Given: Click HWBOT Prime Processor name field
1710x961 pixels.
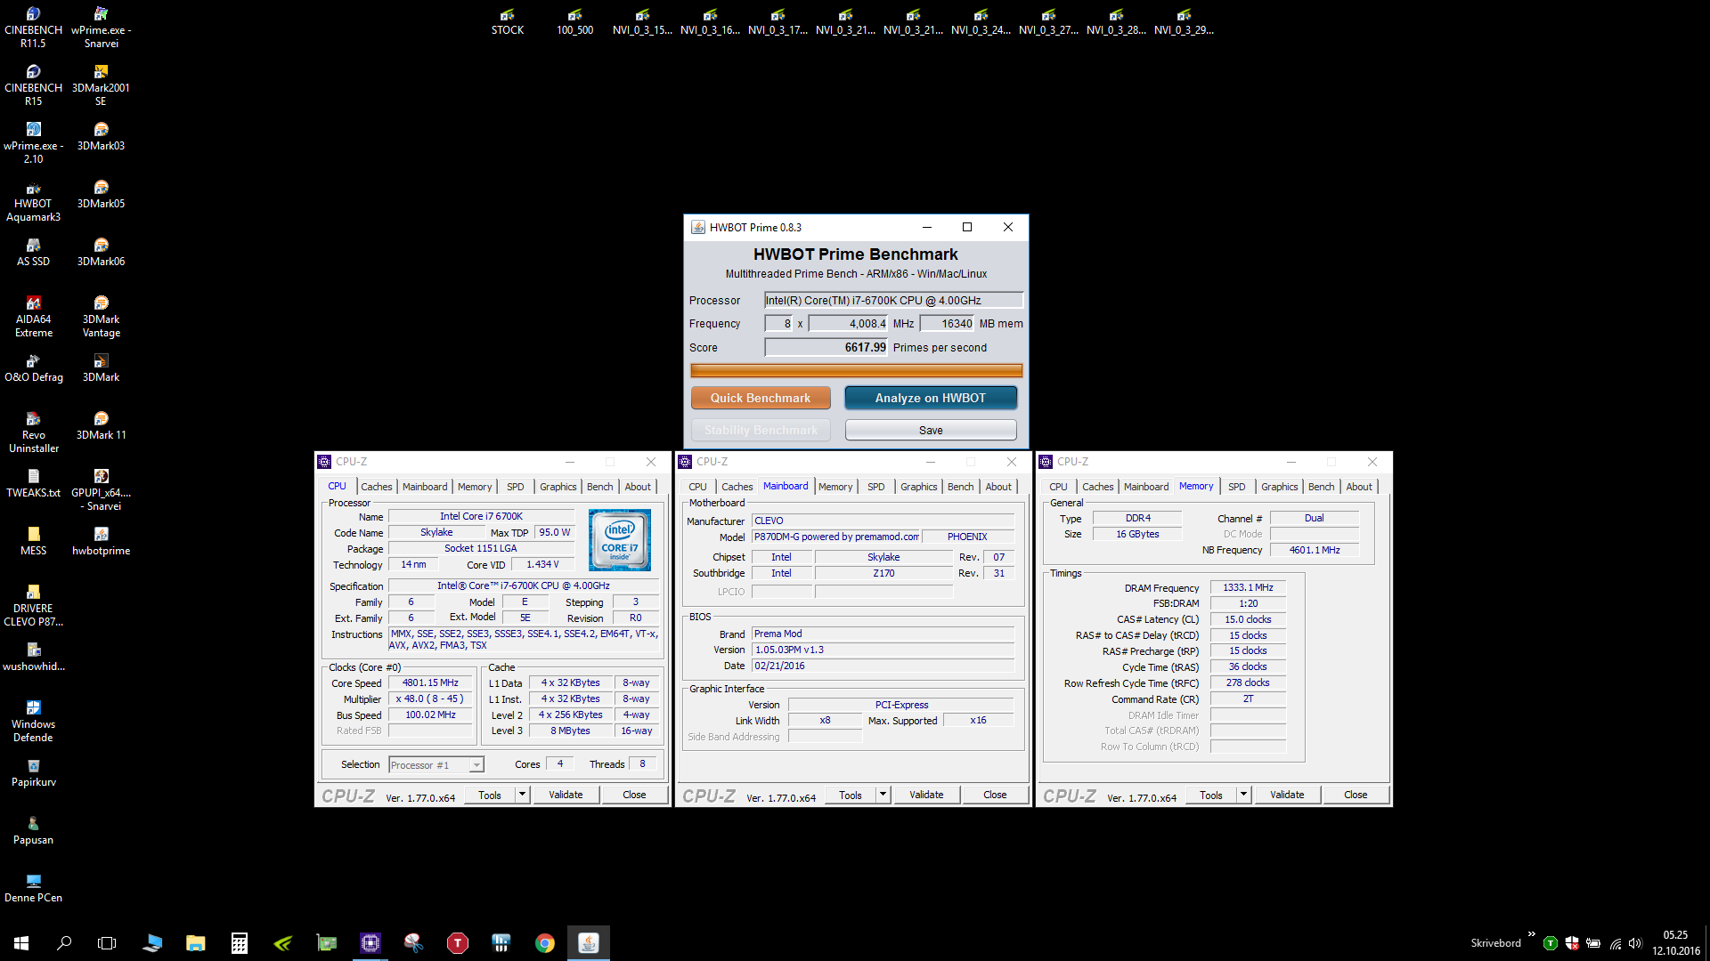Looking at the screenshot, I should 894,301.
